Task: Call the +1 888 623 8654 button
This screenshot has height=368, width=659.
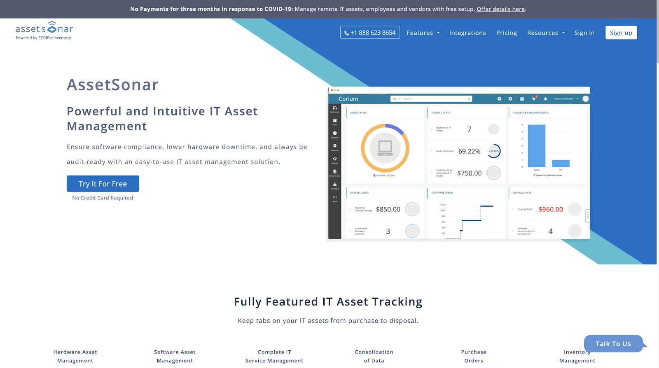Action: (370, 32)
